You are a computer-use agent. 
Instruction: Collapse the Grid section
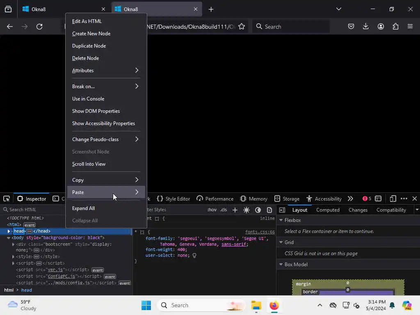[281, 242]
